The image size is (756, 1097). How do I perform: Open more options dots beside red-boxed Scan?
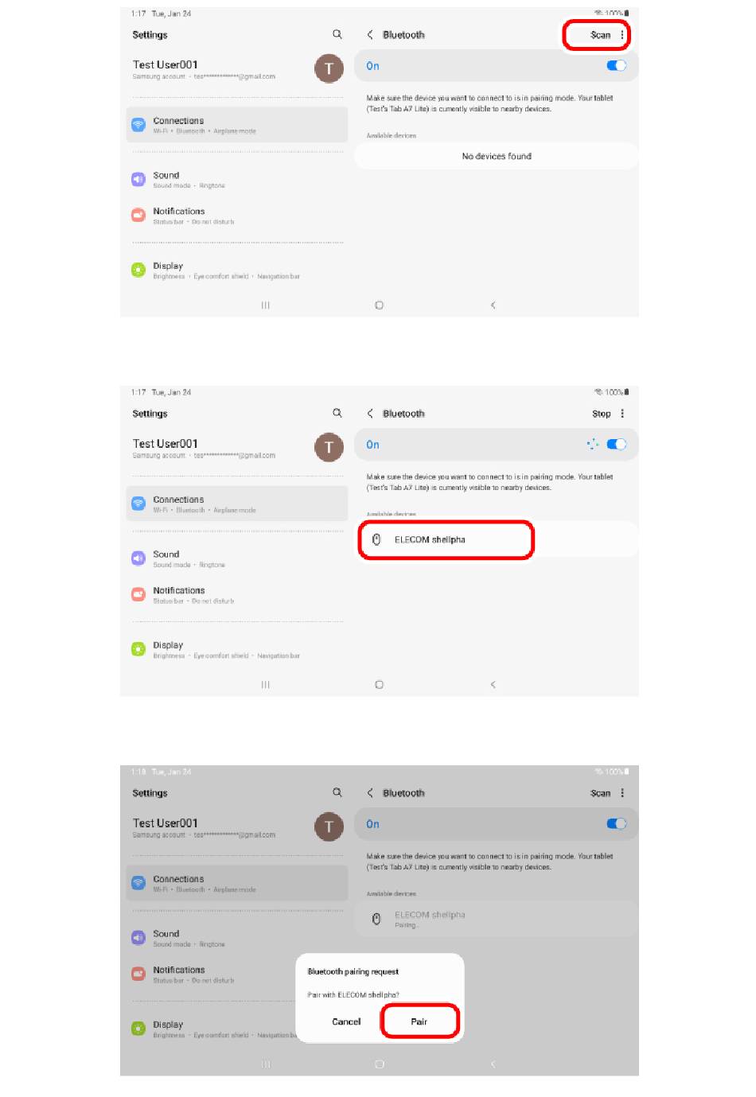click(622, 35)
